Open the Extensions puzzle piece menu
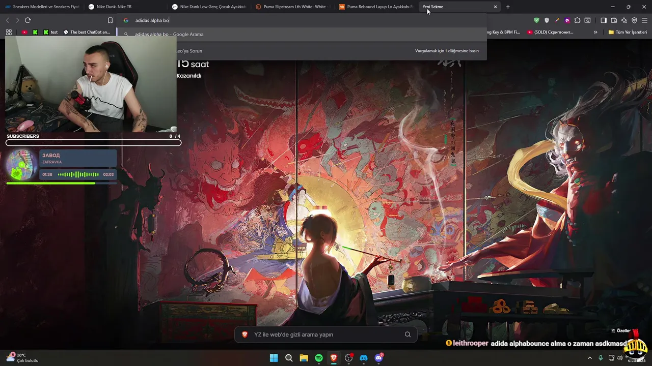This screenshot has width=652, height=366. [x=577, y=20]
